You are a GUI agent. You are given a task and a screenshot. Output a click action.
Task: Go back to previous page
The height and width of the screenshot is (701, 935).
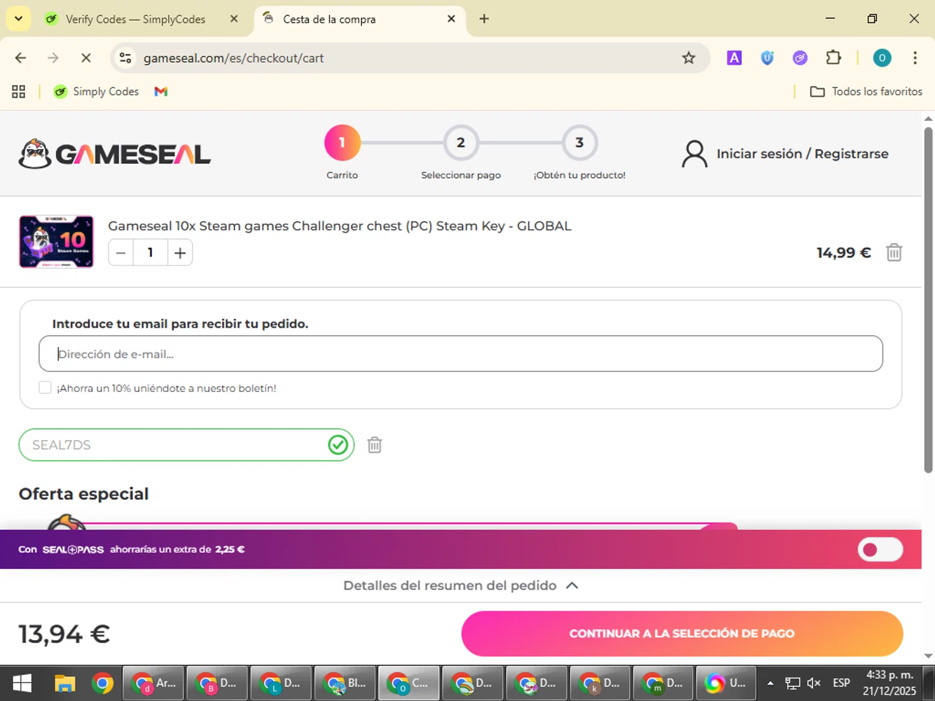pos(21,58)
